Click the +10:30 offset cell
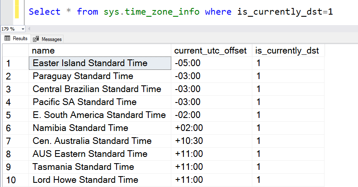Viewport: 358px width, 187px height. pyautogui.click(x=211, y=141)
